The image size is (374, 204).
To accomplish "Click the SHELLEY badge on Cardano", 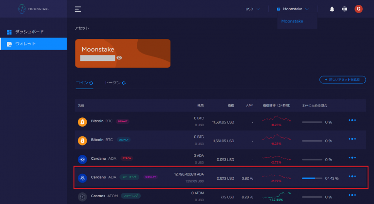I will (150, 177).
